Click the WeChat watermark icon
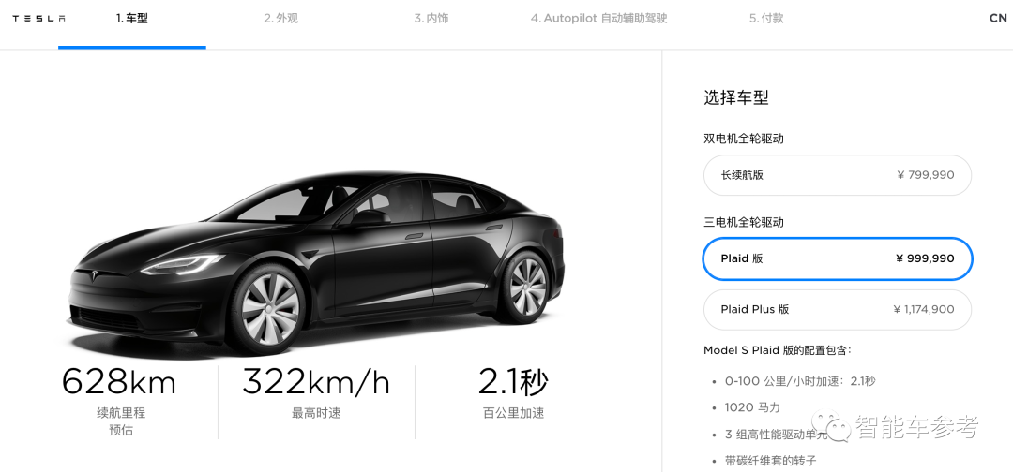 coord(831,426)
